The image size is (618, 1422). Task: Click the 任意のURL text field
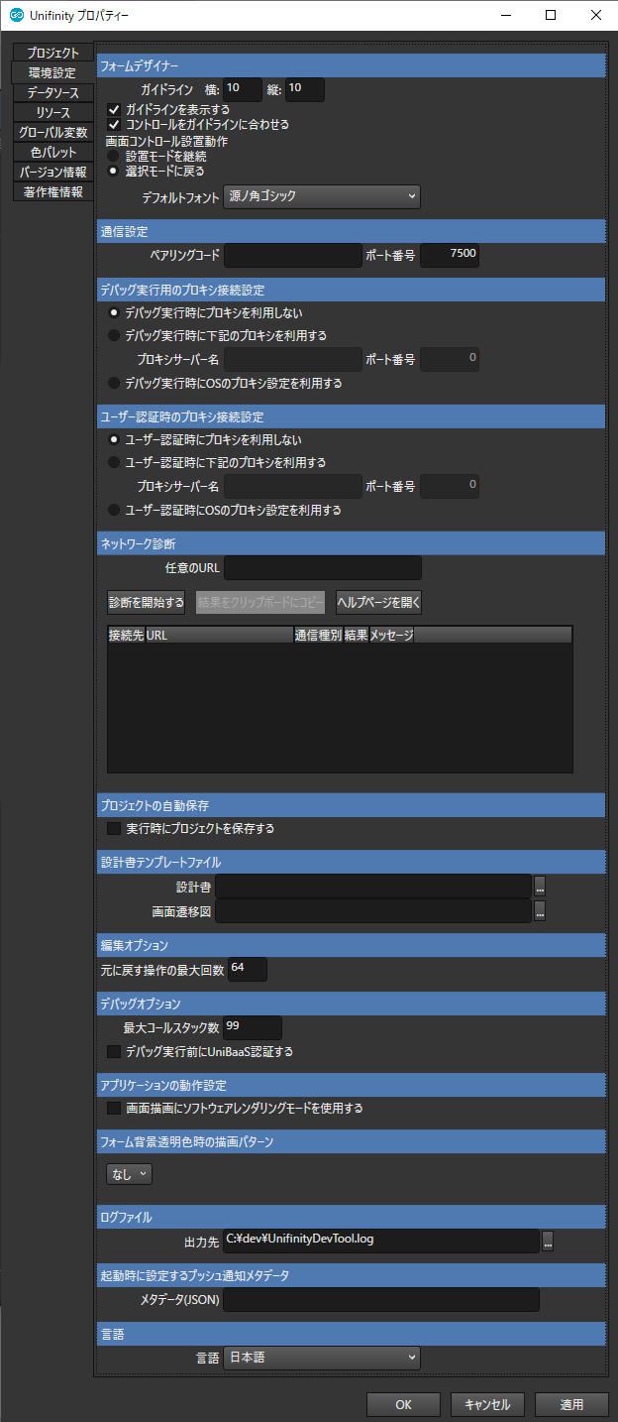pyautogui.click(x=323, y=567)
